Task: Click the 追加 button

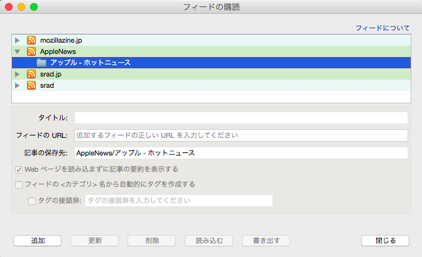Action: (x=38, y=241)
